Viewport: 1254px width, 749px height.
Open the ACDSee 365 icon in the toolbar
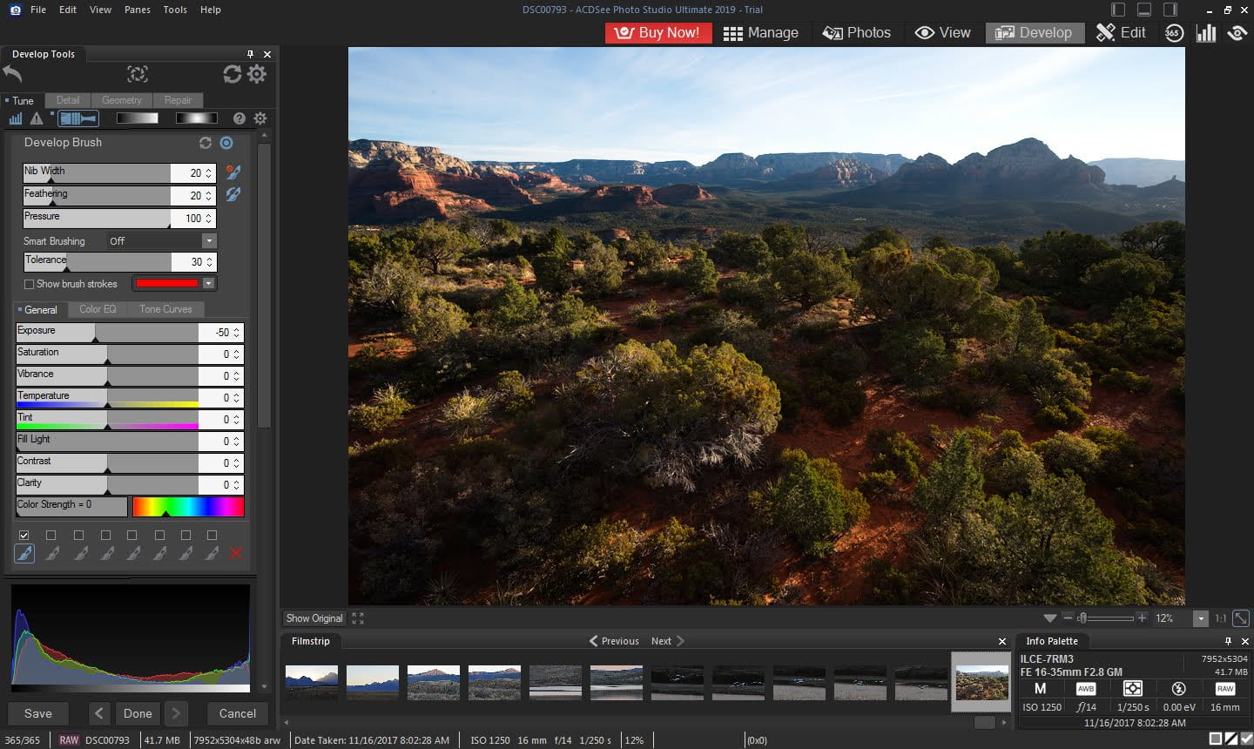pyautogui.click(x=1174, y=32)
